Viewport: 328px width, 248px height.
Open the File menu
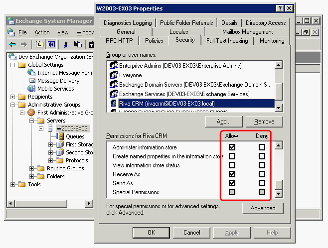coord(22,32)
